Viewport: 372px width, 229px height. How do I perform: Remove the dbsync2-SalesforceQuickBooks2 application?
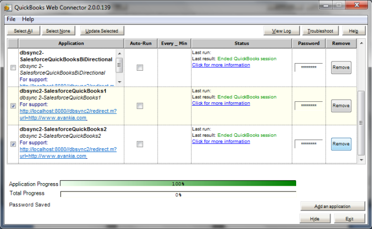341,144
